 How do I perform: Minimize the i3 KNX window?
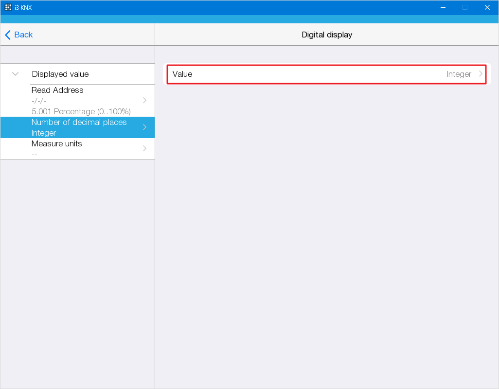click(x=443, y=7)
